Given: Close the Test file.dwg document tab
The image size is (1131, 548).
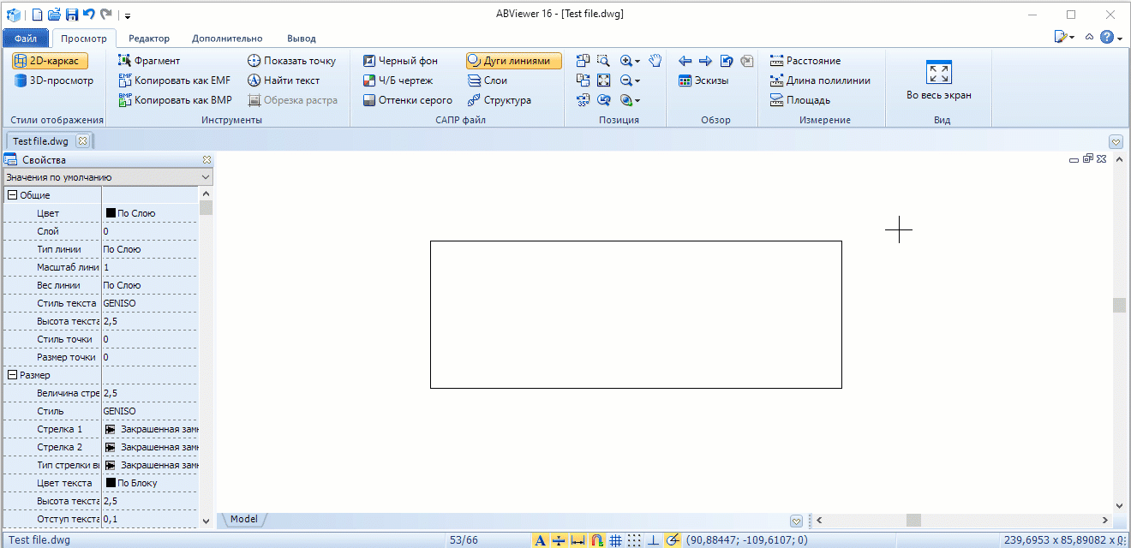Looking at the screenshot, I should [82, 141].
